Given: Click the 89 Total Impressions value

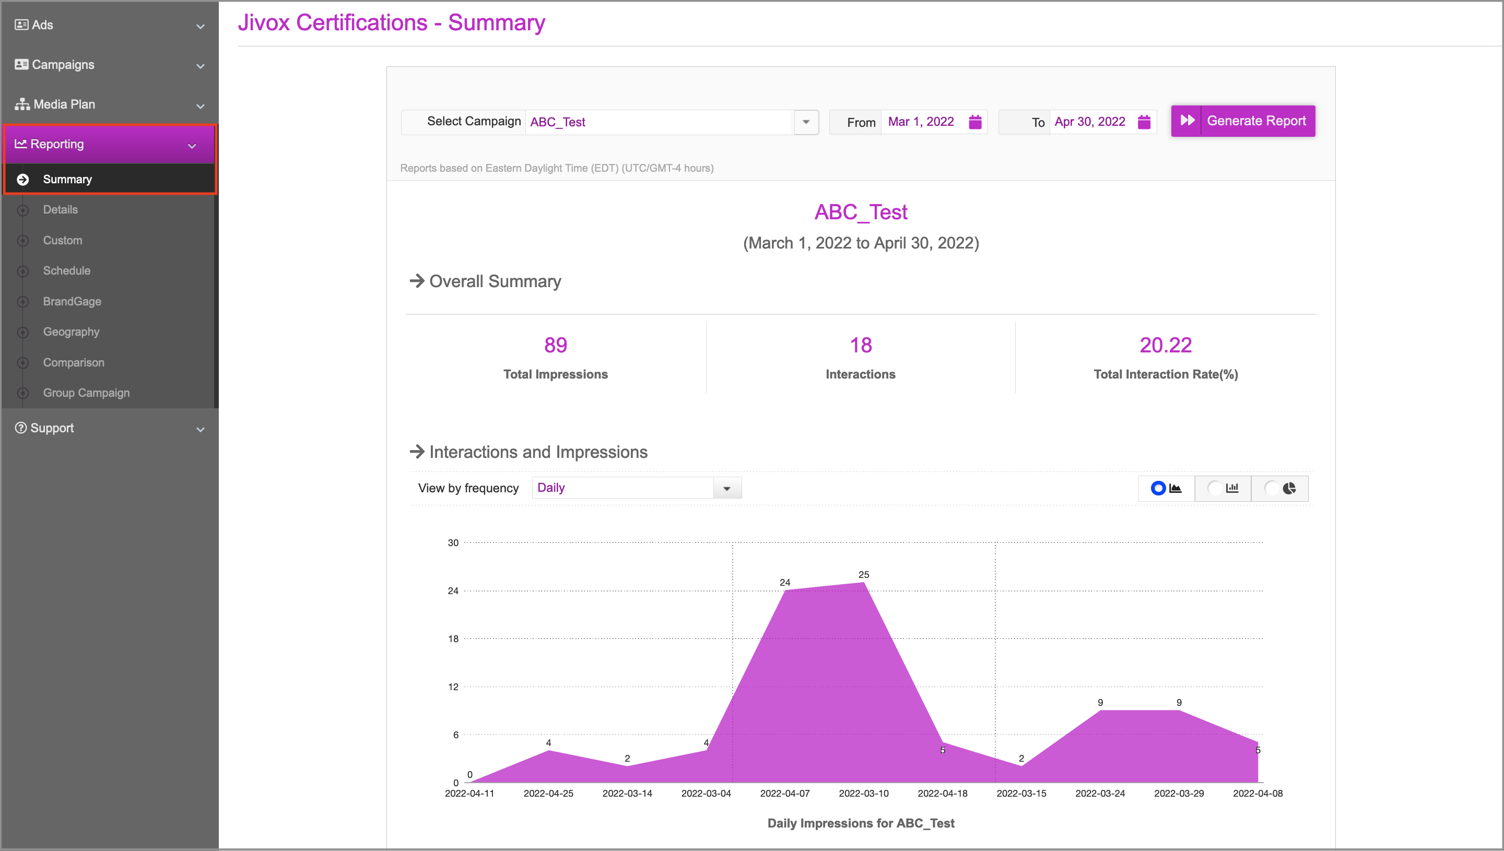Looking at the screenshot, I should (555, 345).
